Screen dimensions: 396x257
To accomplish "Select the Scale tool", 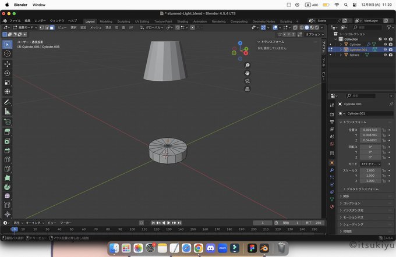I will 8,82.
